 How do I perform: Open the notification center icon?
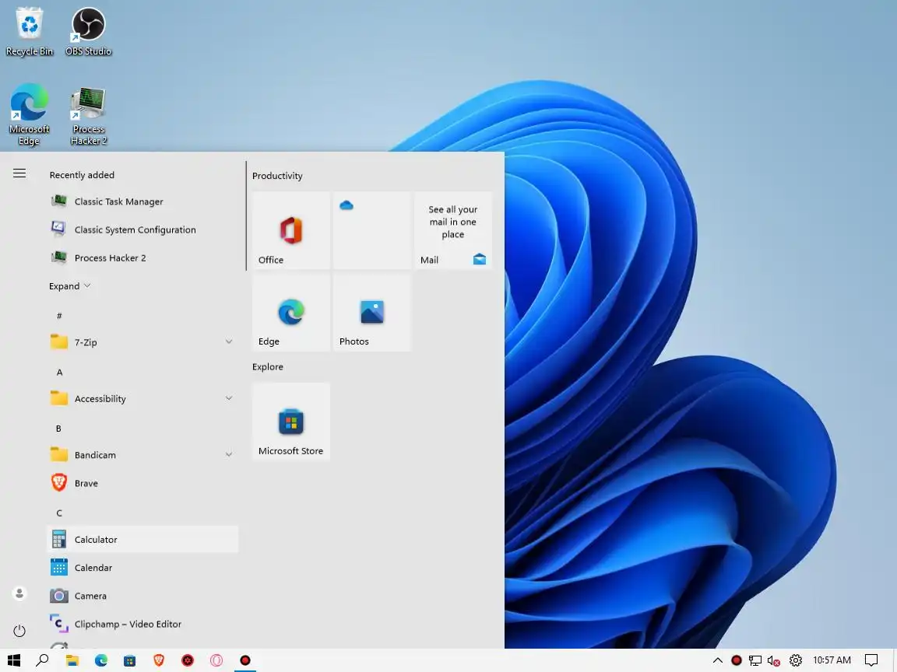pos(871,660)
